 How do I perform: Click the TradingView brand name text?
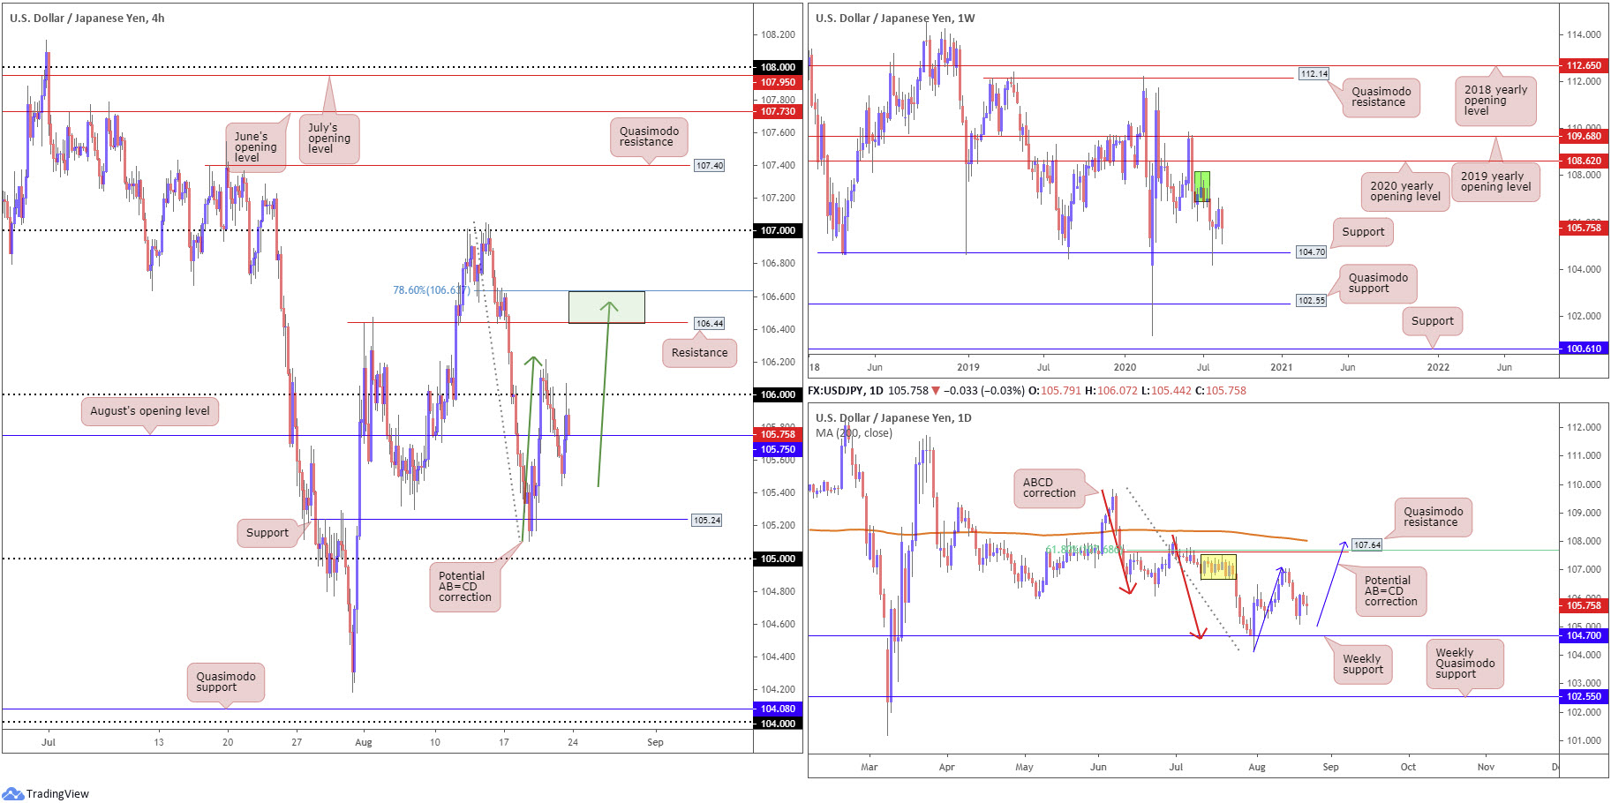point(57,793)
